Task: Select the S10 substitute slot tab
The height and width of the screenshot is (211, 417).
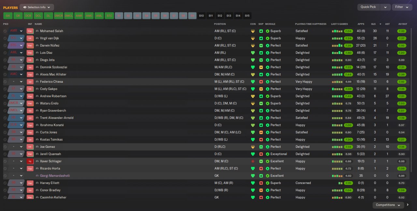Action: point(201,16)
